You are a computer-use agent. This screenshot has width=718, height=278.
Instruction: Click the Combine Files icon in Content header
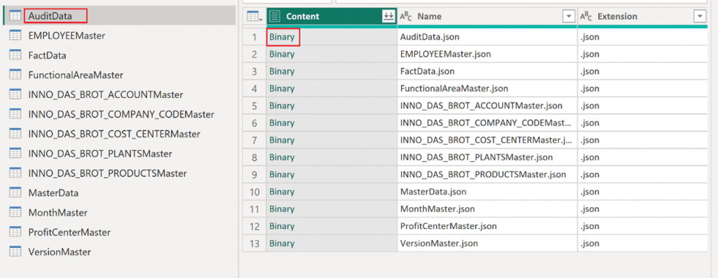click(388, 17)
